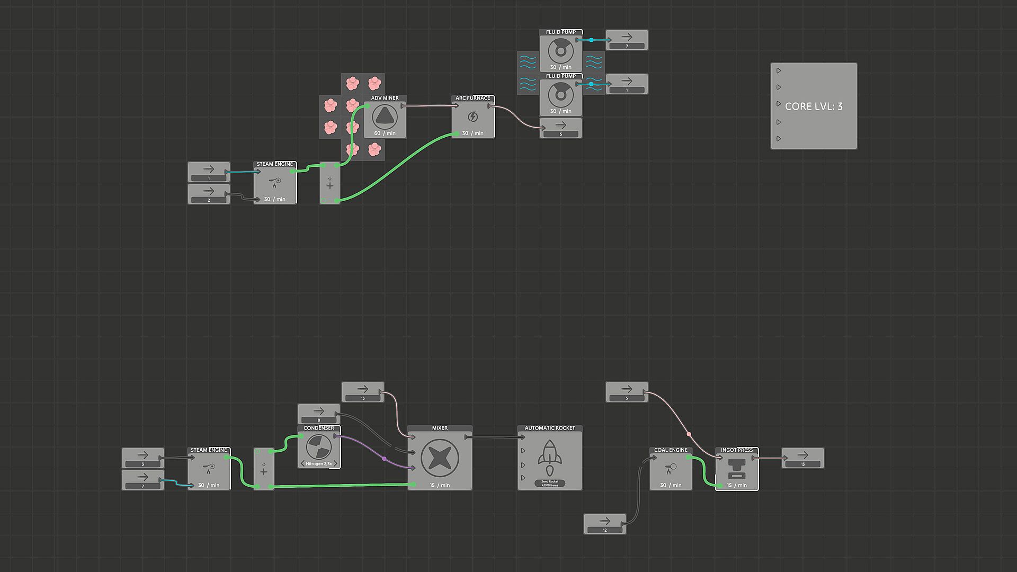
Task: Click channel 8 field above Condenser
Action: coord(318,420)
